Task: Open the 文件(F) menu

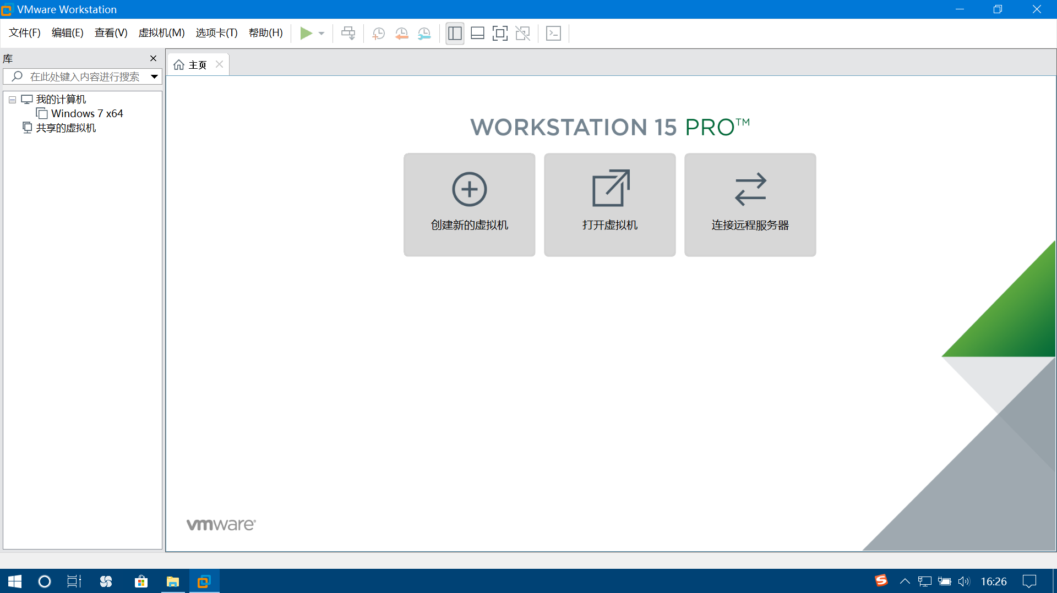Action: pos(25,33)
